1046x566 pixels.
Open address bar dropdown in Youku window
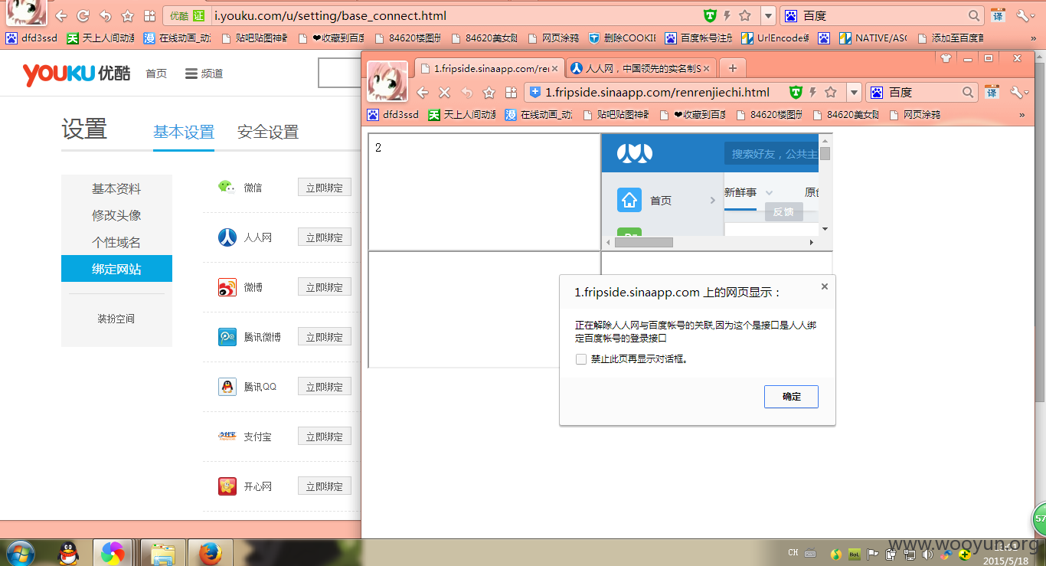tap(769, 15)
